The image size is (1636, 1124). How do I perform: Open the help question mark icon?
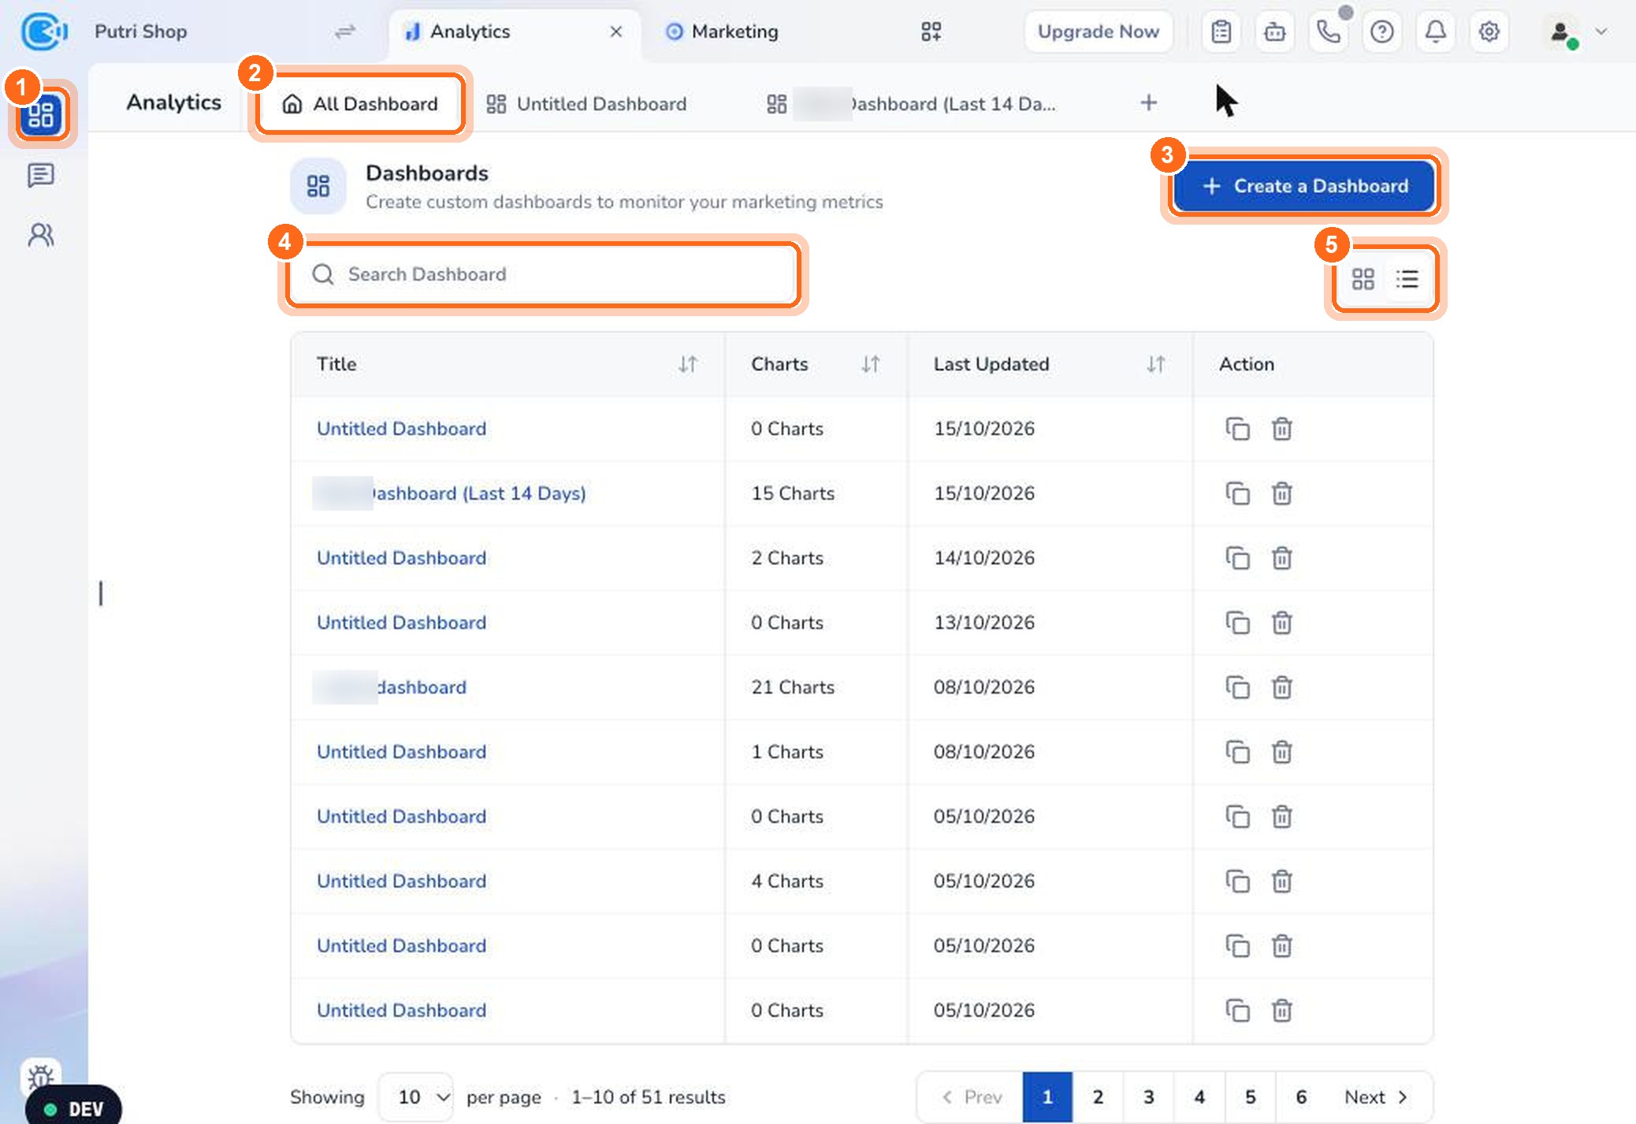[x=1382, y=32]
